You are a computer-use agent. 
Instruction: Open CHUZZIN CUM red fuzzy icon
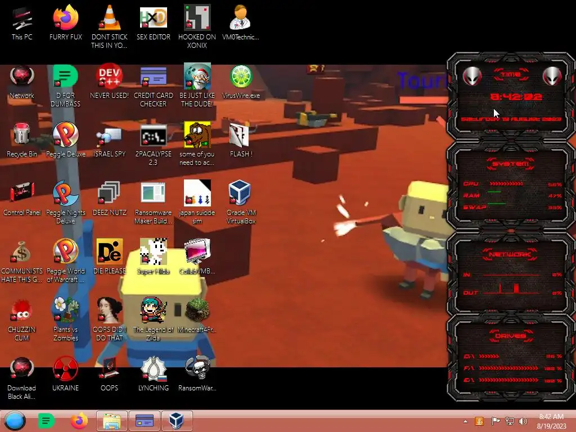tap(22, 319)
